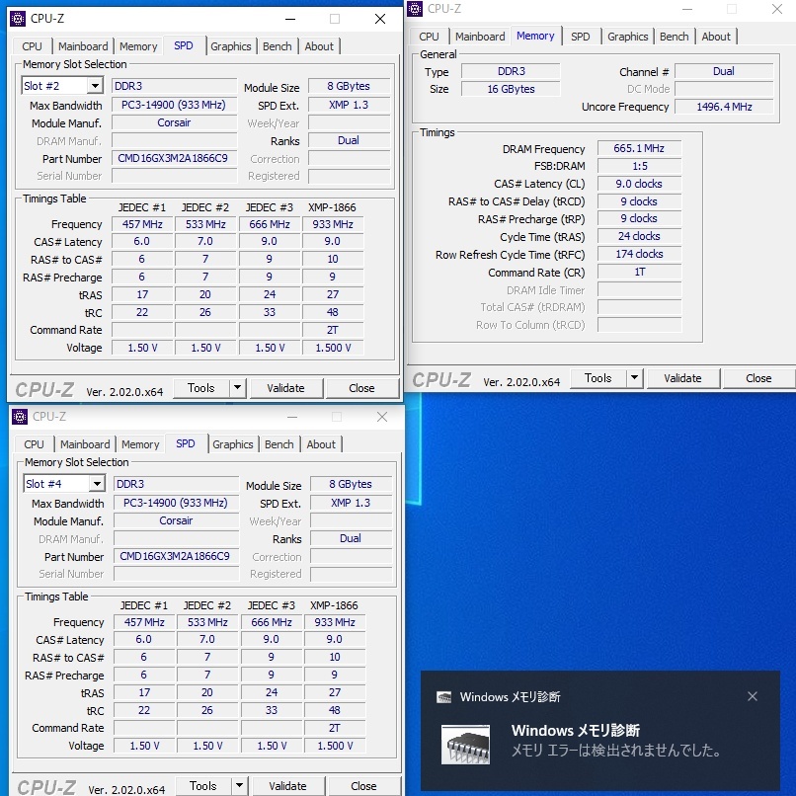Click Command Rate value 1T

tap(639, 273)
